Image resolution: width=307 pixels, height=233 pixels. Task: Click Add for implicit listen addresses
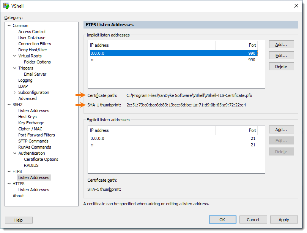(x=281, y=44)
